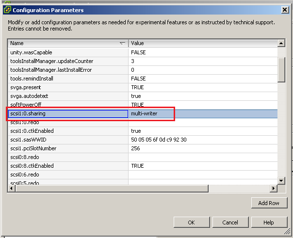Viewport: 293px width, 238px height.
Task: Edit the scsi0:8.ctkEnabled value cell
Action: click(202, 166)
